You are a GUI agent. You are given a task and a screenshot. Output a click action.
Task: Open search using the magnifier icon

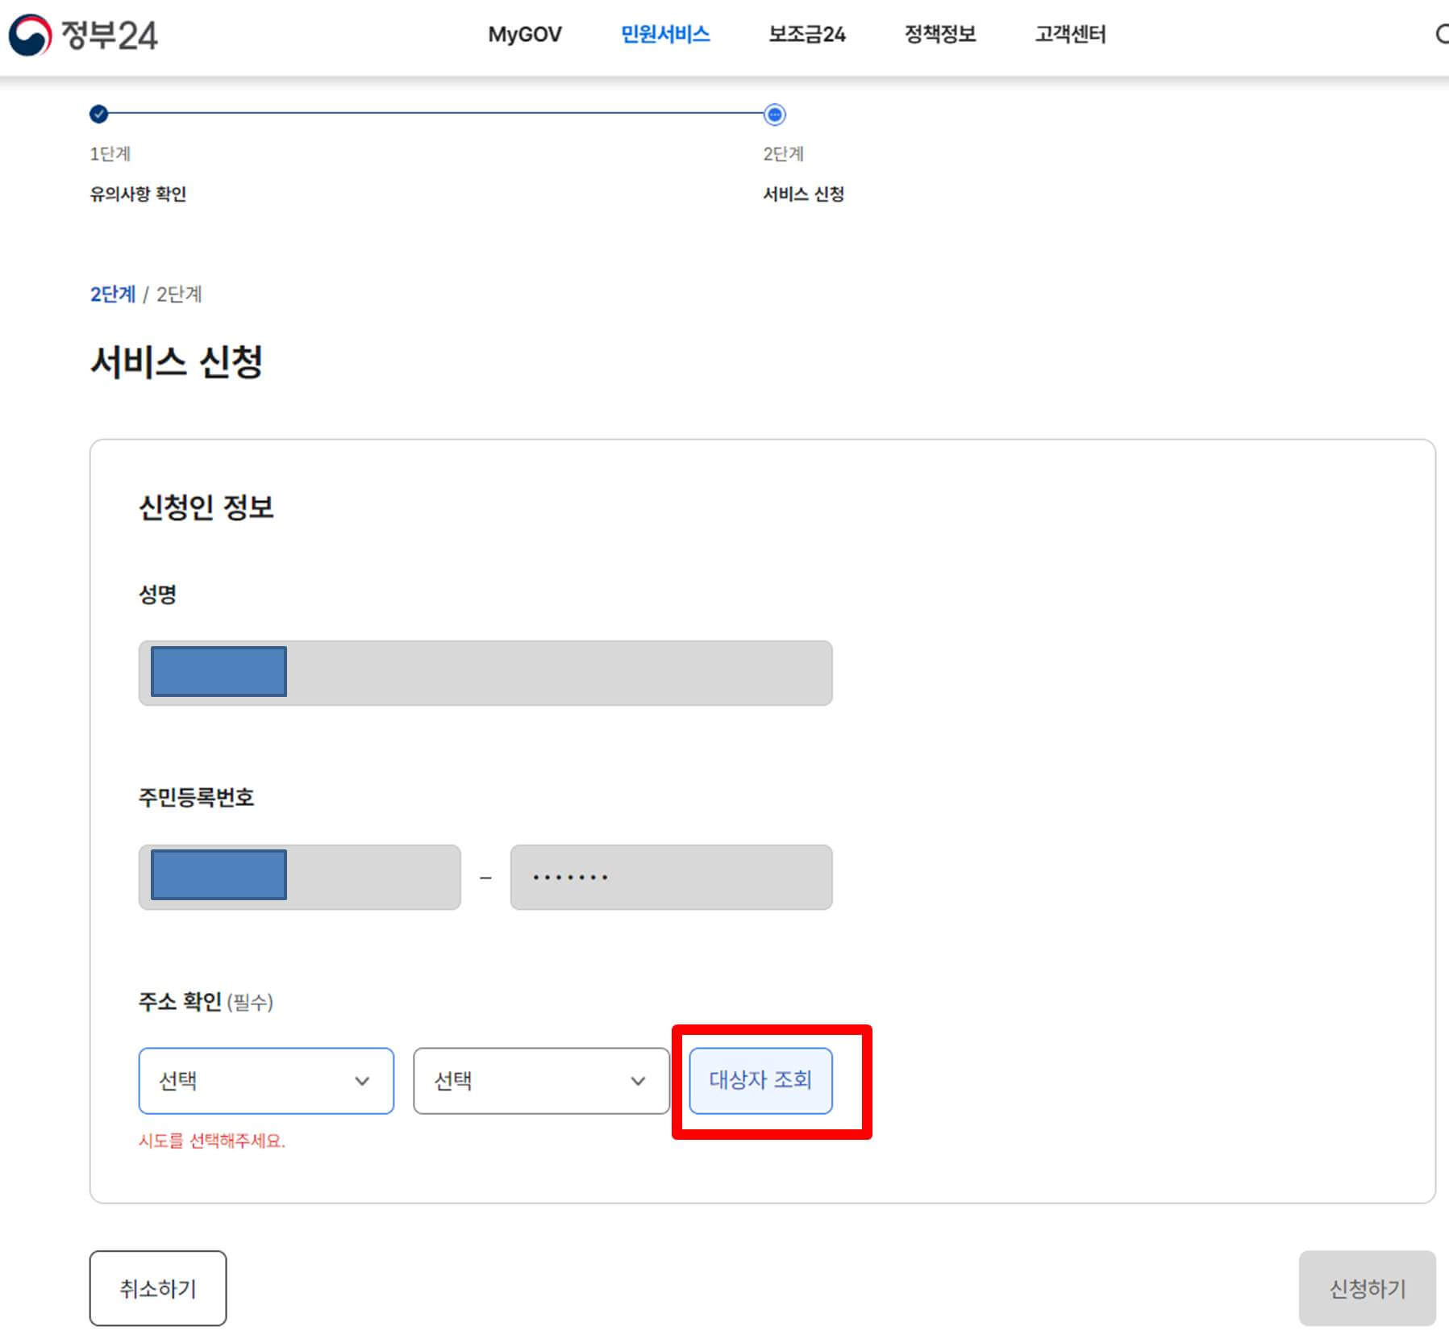point(1444,34)
